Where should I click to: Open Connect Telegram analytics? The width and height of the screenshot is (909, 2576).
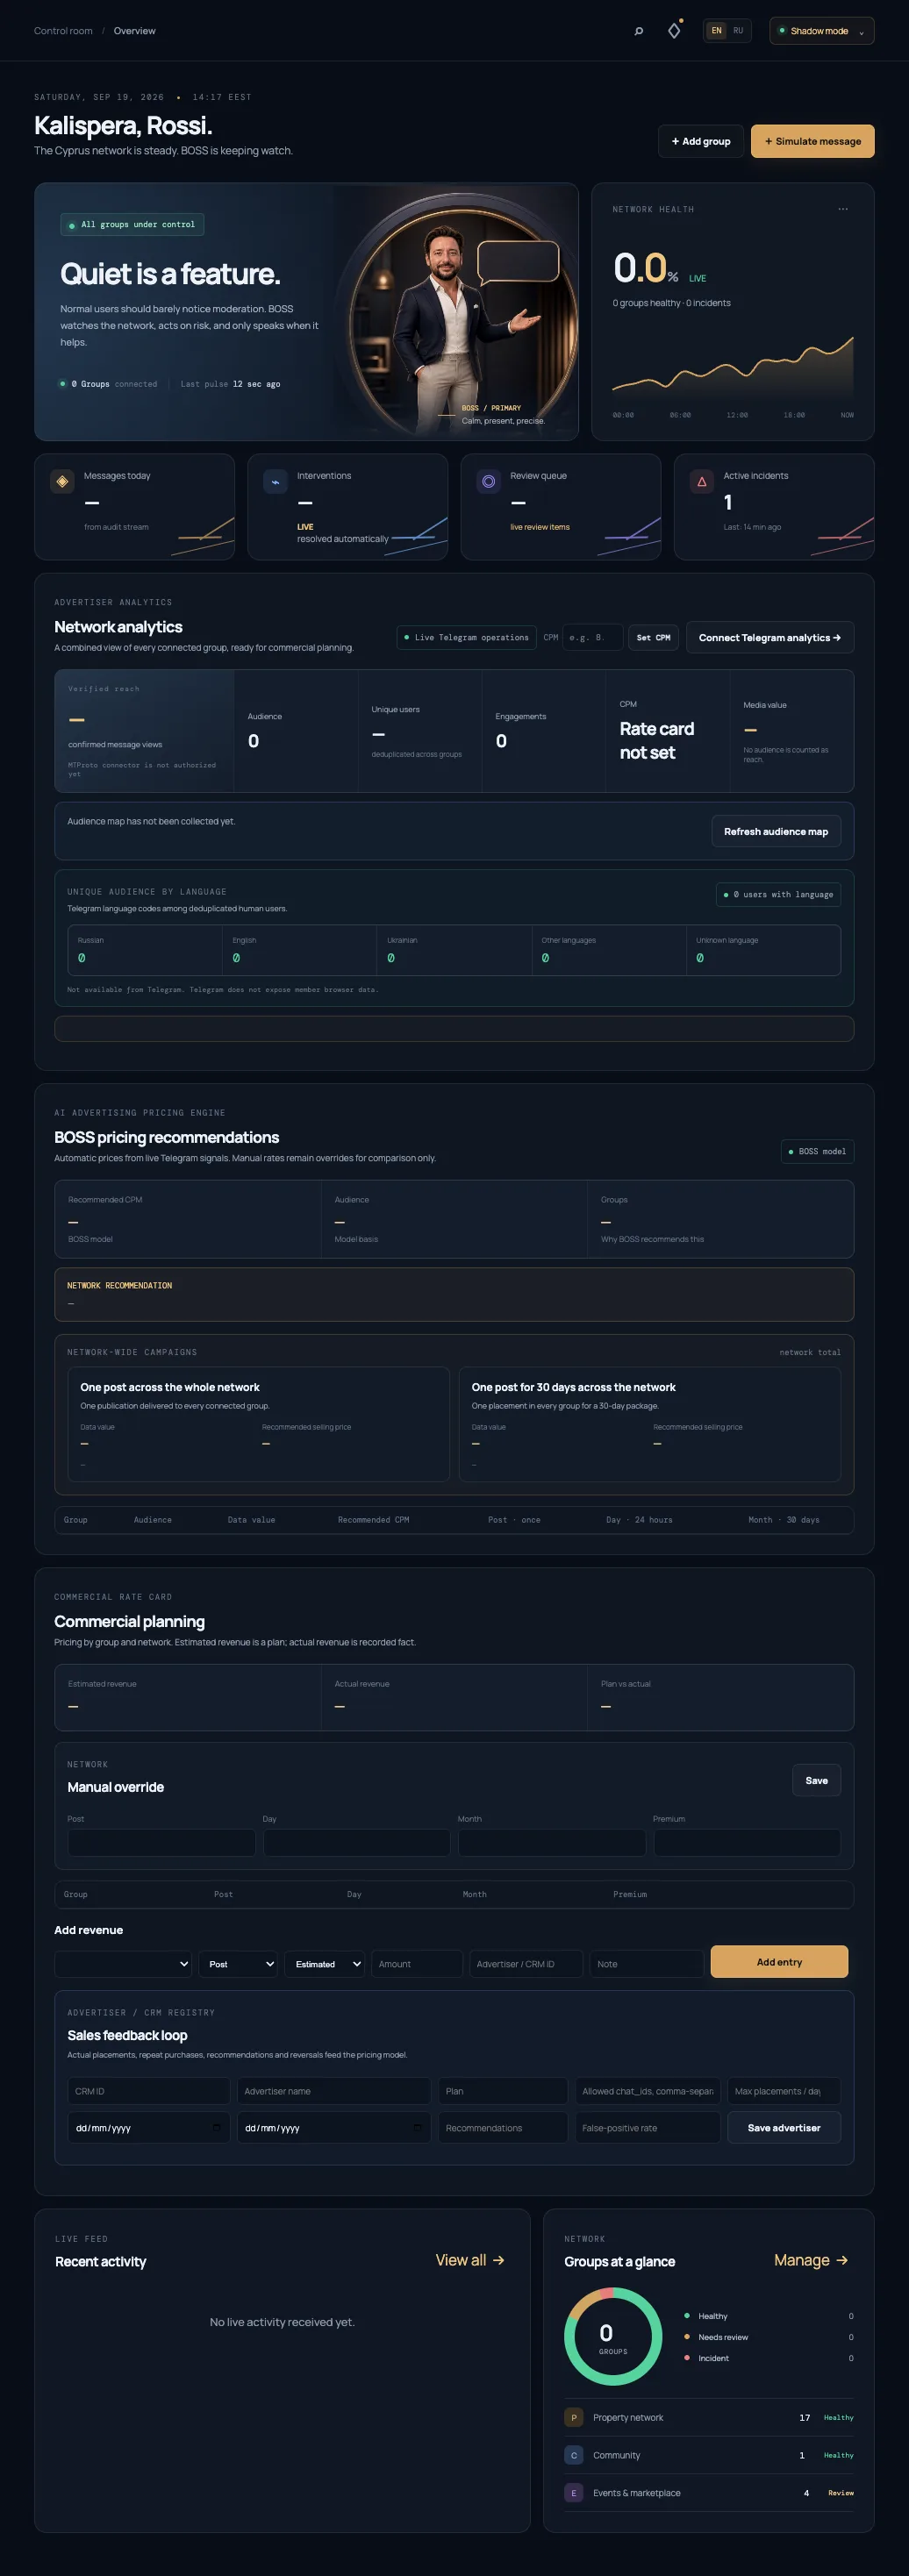pyautogui.click(x=769, y=637)
